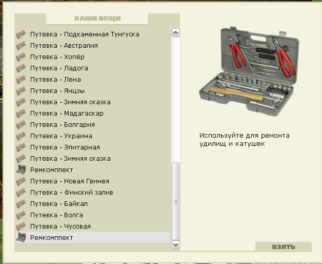Select Путевка - Болгария entry
The height and width of the screenshot is (264, 322).
point(93,125)
